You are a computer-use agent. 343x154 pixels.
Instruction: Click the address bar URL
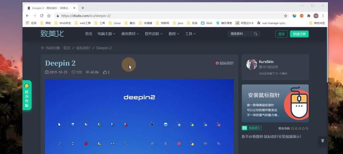point(86,16)
